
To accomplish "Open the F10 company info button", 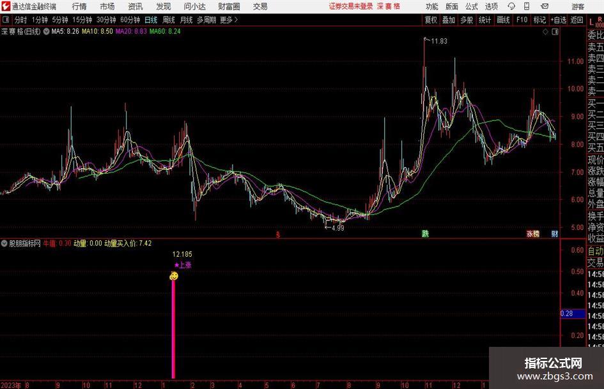I will pyautogui.click(x=522, y=20).
